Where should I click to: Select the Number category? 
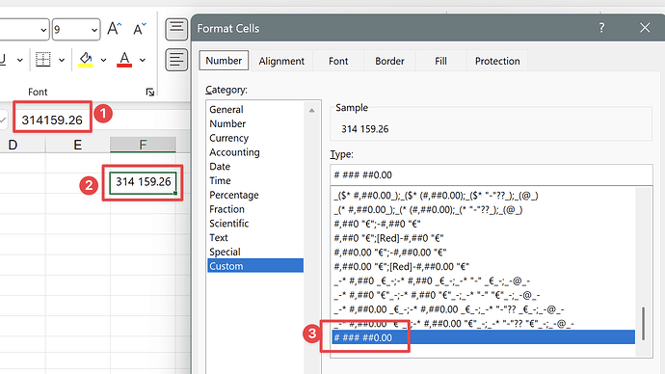(255, 123)
